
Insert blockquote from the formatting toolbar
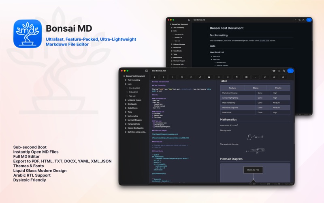coord(182,77)
